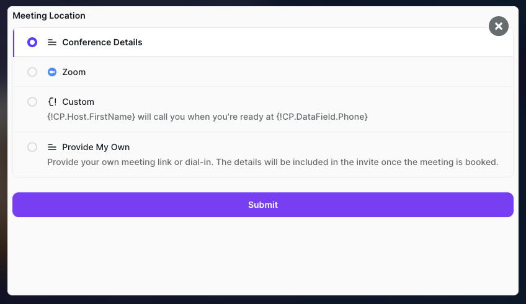
Task: Select the Conference Details radio button
Action: [x=32, y=43]
